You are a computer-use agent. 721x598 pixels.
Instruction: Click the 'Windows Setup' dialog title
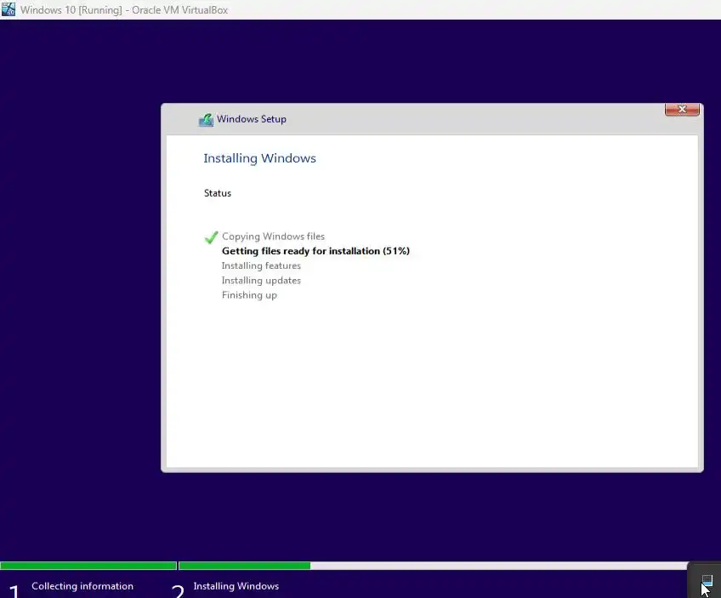[x=252, y=119]
